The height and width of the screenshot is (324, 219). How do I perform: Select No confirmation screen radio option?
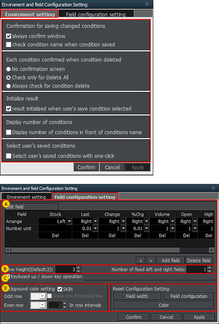[x=8, y=69]
